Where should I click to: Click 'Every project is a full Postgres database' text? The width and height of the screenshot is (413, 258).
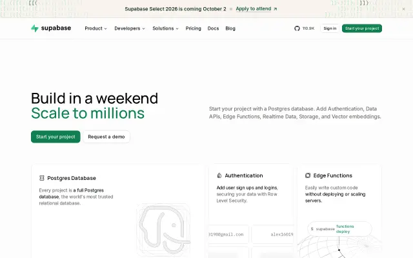[76, 197]
